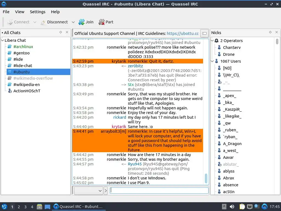Click the Quassel IRC taskbar entry
Image resolution: width=281 pixels, height=211 pixels.
[x=78, y=207]
